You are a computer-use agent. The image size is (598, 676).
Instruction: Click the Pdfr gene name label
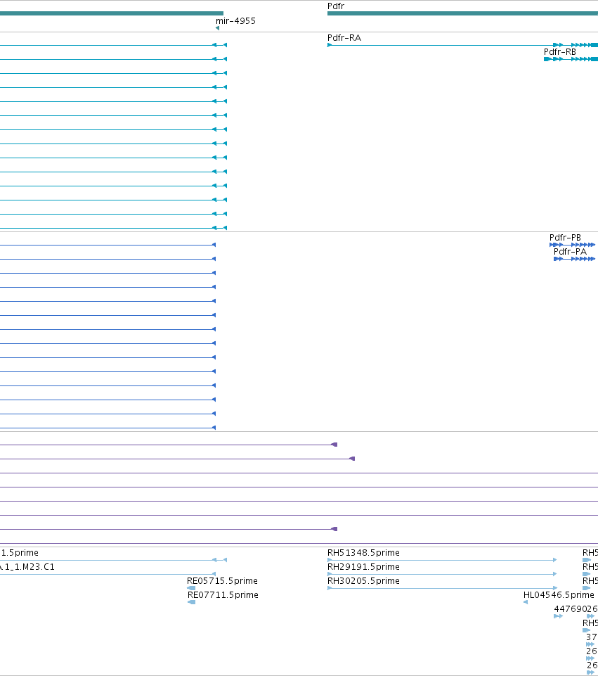coord(336,6)
